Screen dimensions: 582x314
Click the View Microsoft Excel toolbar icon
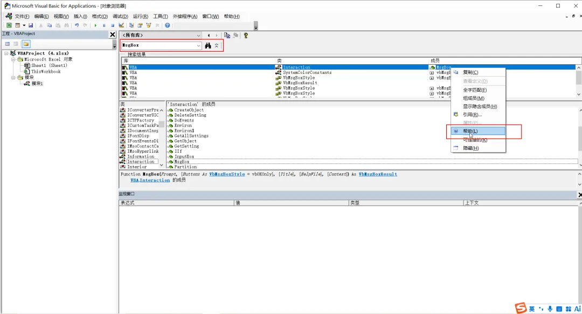coord(9,25)
